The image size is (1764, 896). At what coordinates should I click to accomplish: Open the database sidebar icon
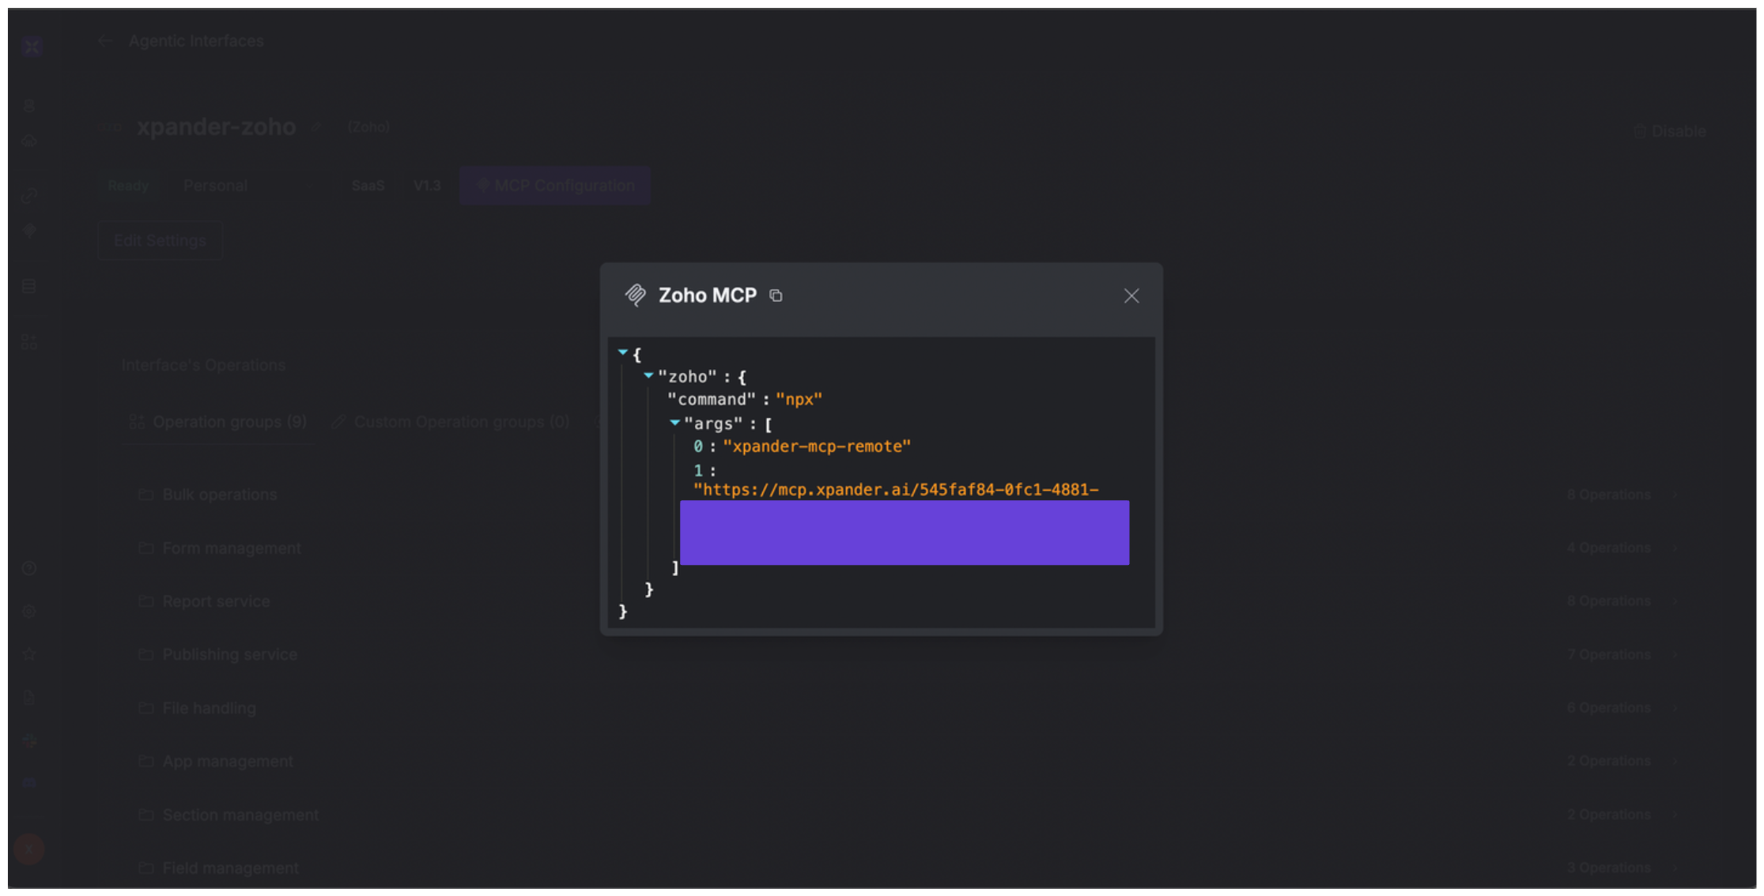(29, 286)
